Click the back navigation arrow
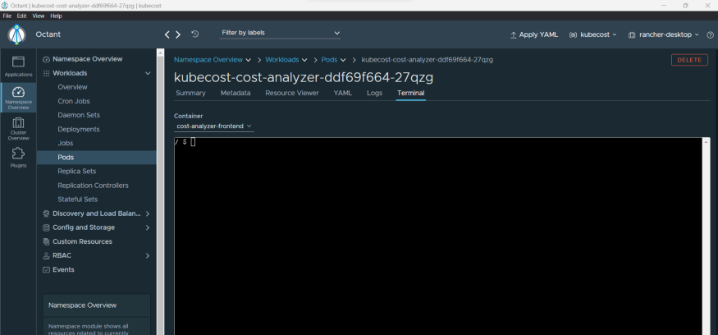Viewport: 718px width, 335px height. pyautogui.click(x=167, y=34)
